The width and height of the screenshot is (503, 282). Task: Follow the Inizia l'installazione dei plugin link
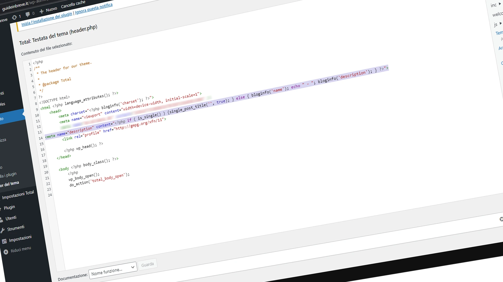(47, 19)
